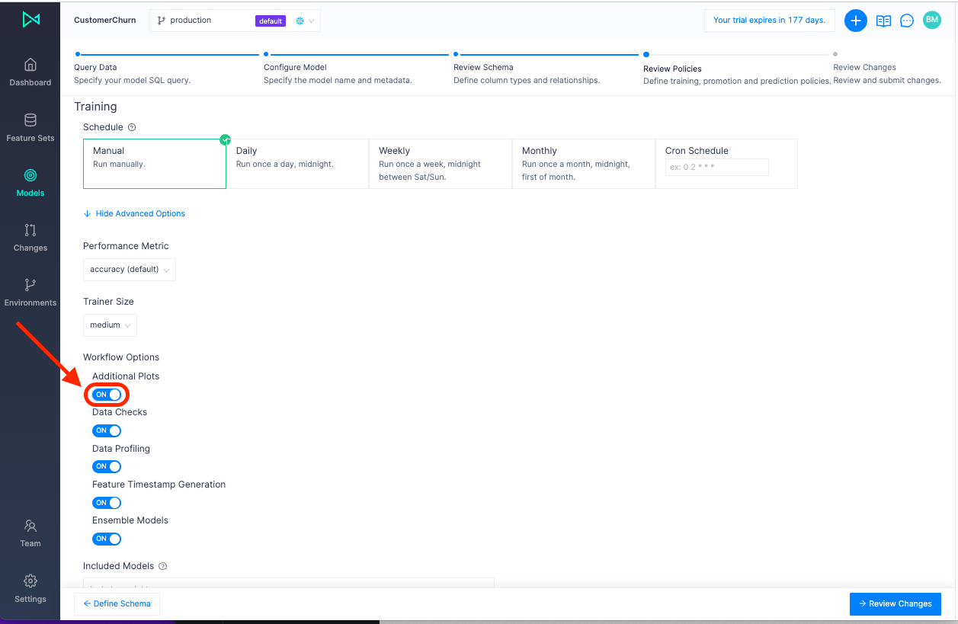958x624 pixels.
Task: Click the Cron Schedule input field
Action: coord(716,168)
